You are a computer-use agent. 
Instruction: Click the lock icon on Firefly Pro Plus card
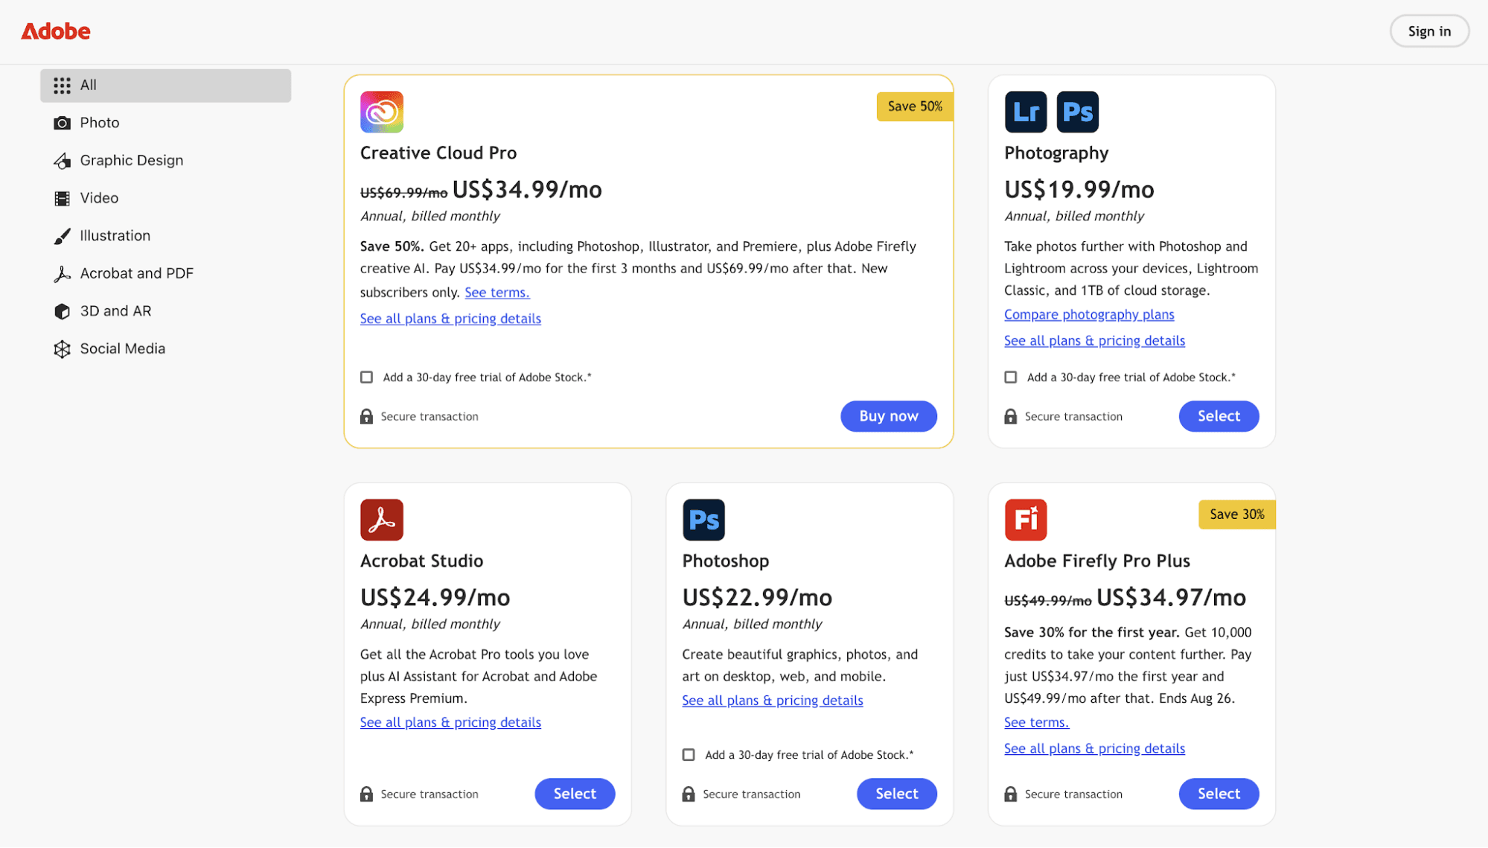pos(1010,794)
